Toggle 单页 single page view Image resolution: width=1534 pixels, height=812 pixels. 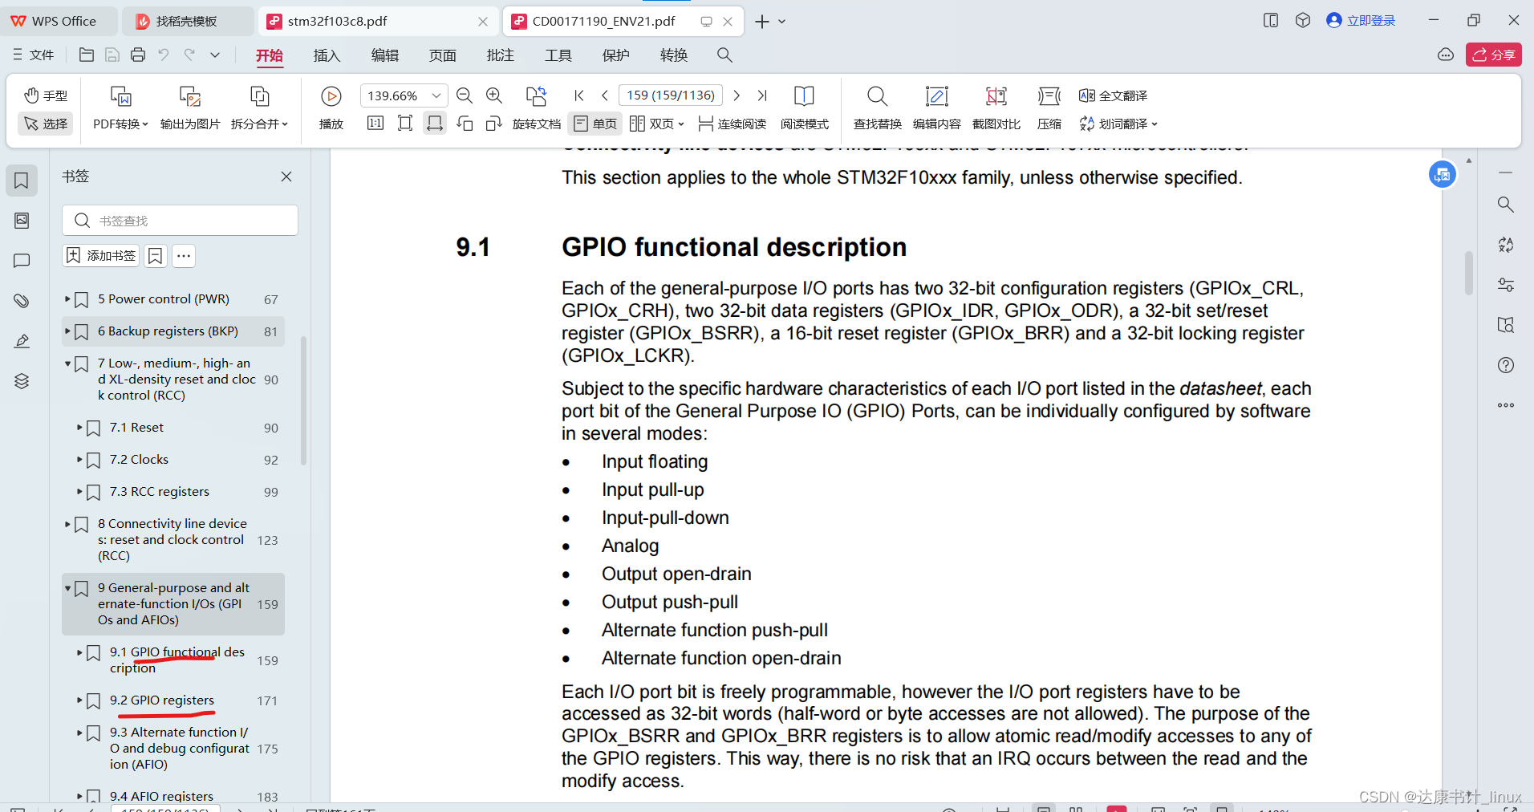click(x=595, y=124)
